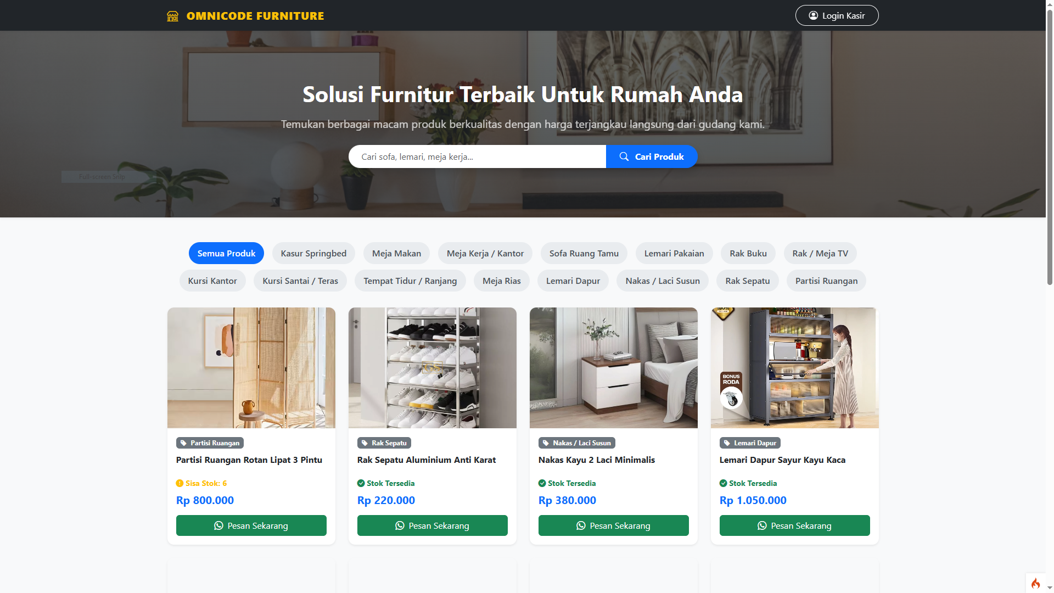1054x593 pixels.
Task: Filter by Kasur Springbed category
Action: 313,253
